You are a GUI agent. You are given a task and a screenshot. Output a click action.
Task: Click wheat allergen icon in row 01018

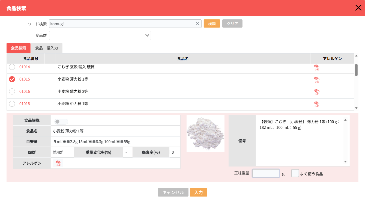pyautogui.click(x=316, y=104)
